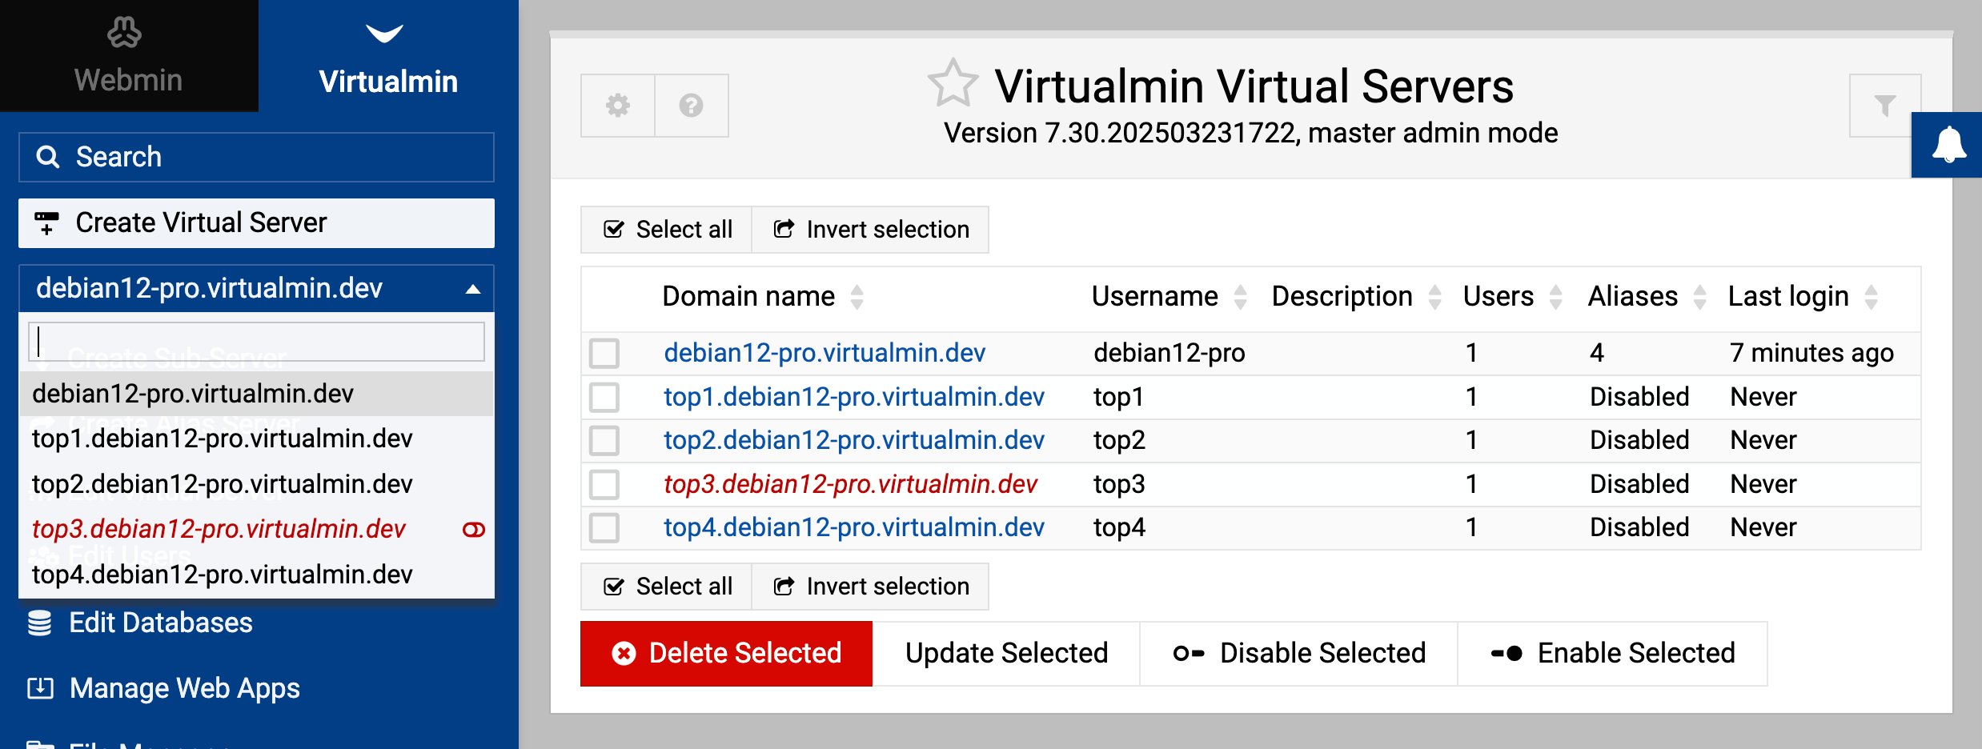Open Edit Databases in sidebar
Image resolution: width=1982 pixels, height=749 pixels.
(x=160, y=623)
